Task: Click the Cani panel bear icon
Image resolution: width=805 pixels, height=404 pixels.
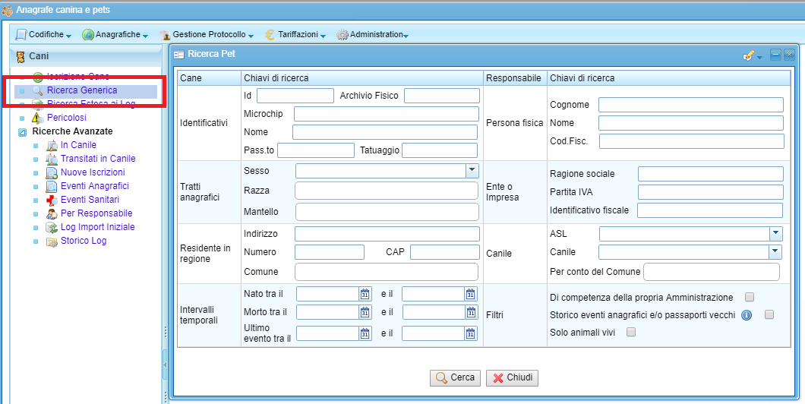Action: tap(20, 56)
